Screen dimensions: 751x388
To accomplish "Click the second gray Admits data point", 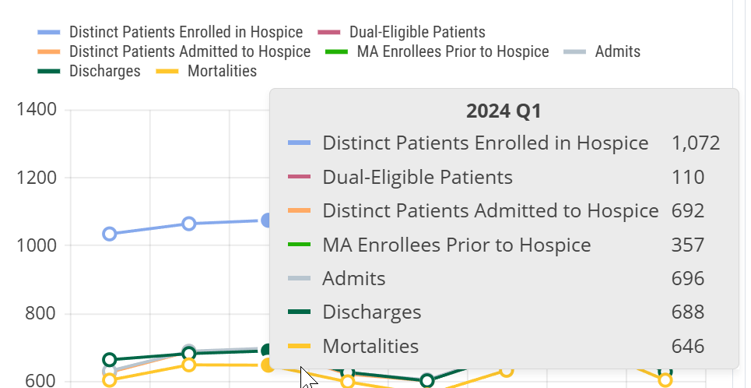I will pos(188,351).
